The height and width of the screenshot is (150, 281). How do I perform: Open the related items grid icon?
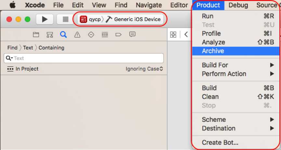[x=173, y=35]
